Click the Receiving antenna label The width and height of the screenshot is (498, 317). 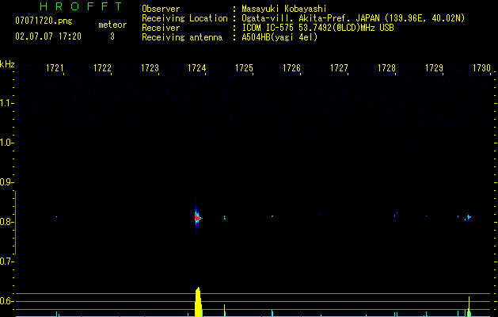[x=182, y=37]
